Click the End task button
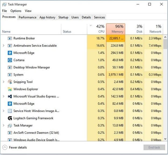 pyautogui.click(x=154, y=147)
